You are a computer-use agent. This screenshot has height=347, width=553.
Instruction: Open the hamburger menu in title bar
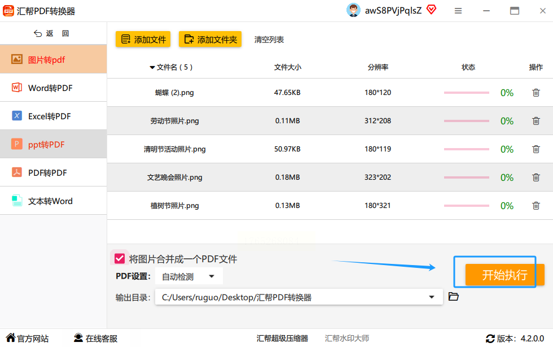tap(458, 11)
